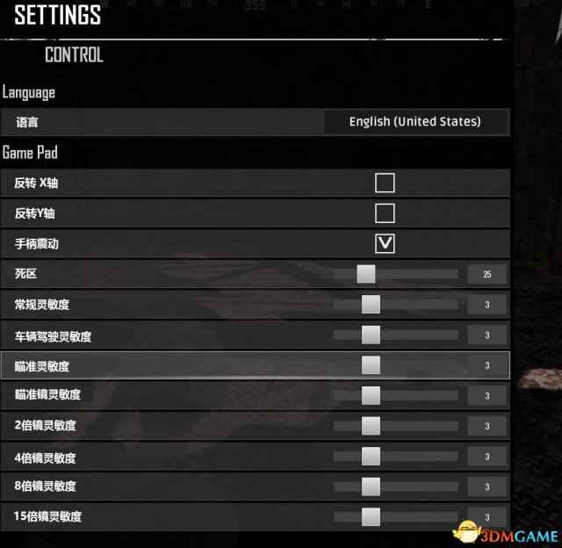Click the 瞄准镜灵敏度 slider handle
562x548 pixels.
point(371,395)
